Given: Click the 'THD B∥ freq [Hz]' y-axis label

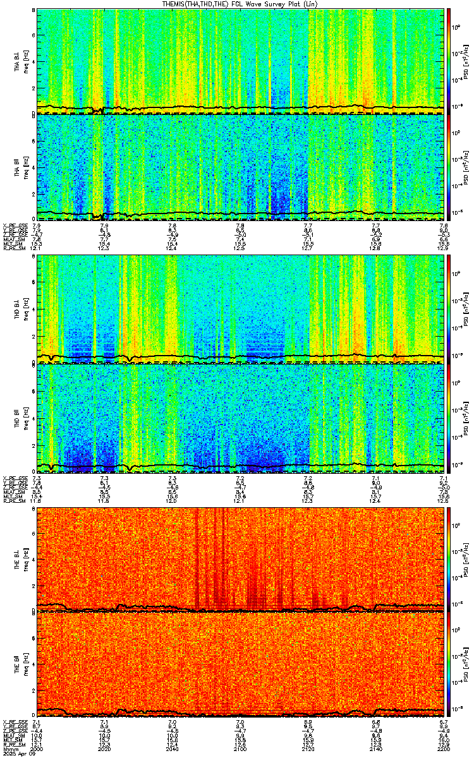Looking at the screenshot, I should tap(21, 418).
